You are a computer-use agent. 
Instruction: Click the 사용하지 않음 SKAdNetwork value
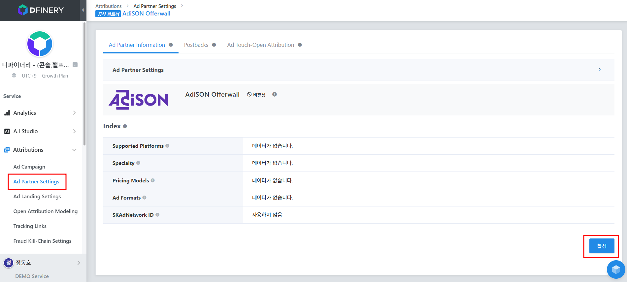(267, 215)
